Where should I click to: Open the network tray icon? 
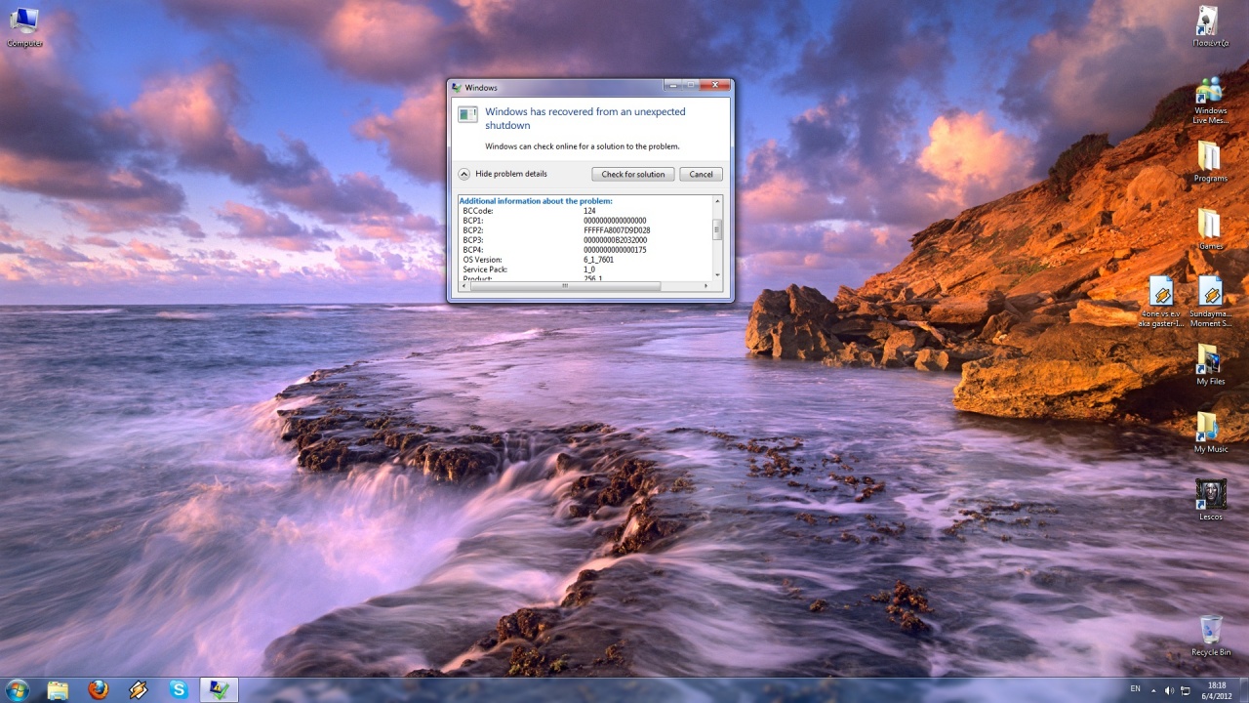pos(1186,690)
